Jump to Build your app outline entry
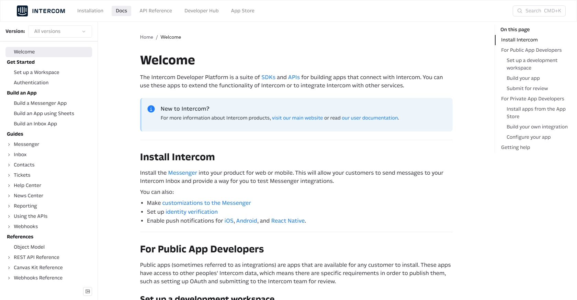The image size is (577, 300). pos(523,78)
